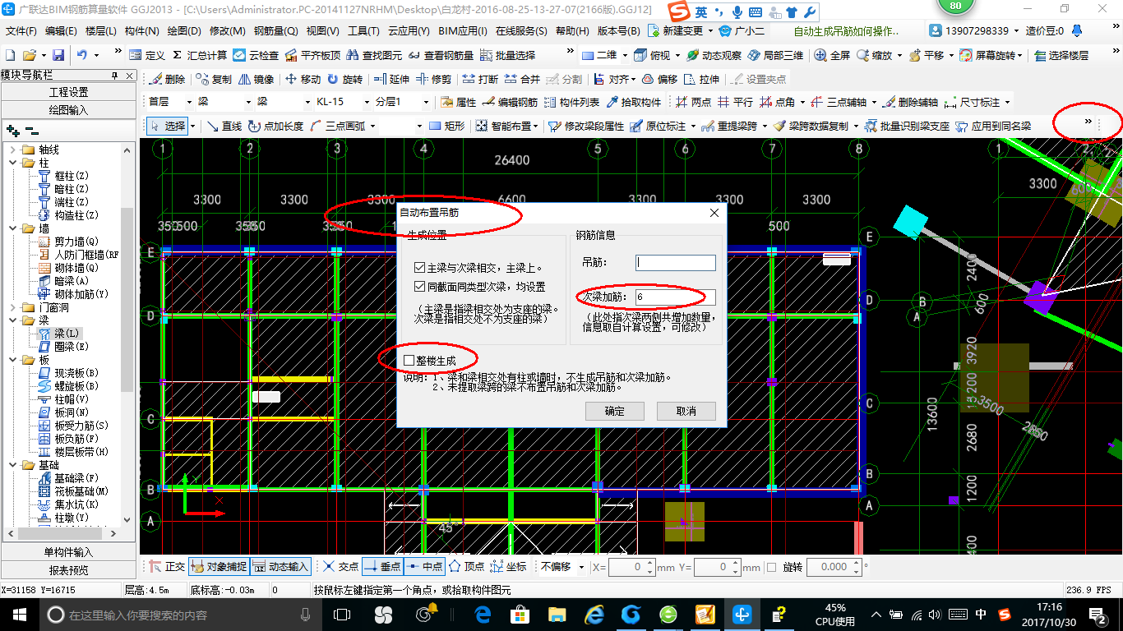Click 查看钢筋量 view rebar quantity
The width and height of the screenshot is (1123, 631).
point(441,55)
